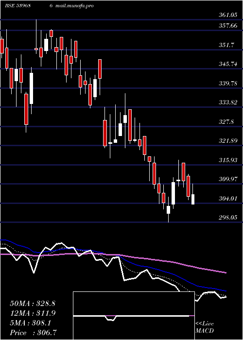This screenshot has width=243, height=340.
Task: Click the 339.78 price level label
Action: click(x=227, y=83)
